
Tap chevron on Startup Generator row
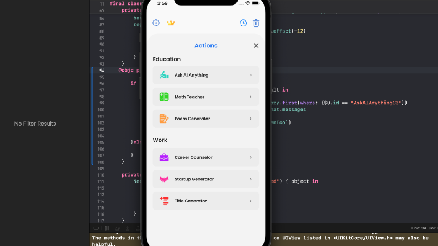251,179
